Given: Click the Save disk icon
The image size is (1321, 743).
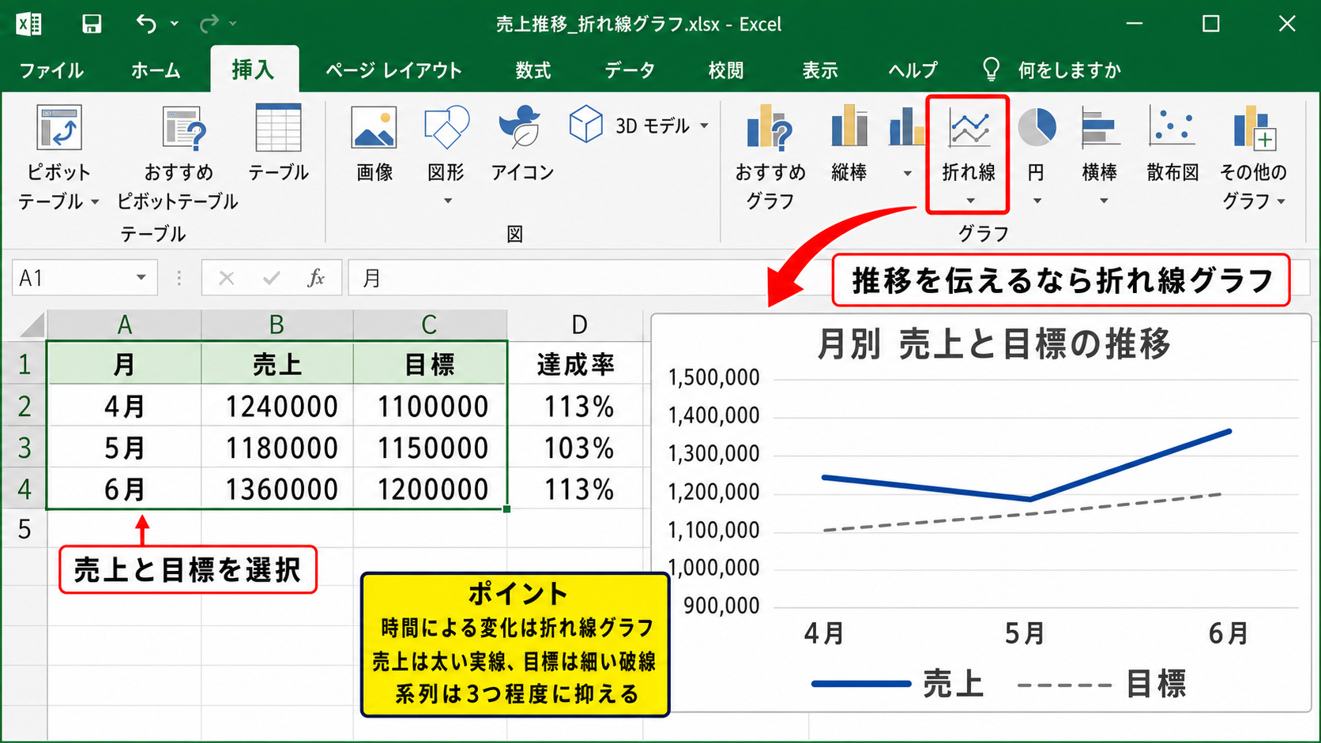Looking at the screenshot, I should (92, 24).
